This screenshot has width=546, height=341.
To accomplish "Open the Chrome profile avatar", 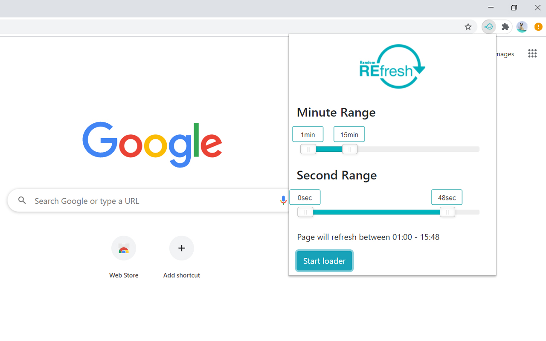I will tap(522, 26).
